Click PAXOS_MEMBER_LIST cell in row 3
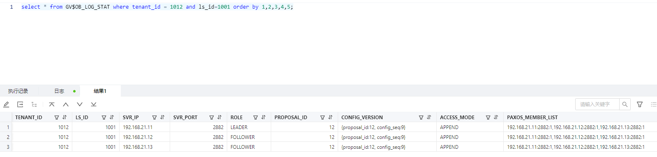657x157 pixels. tap(580, 147)
